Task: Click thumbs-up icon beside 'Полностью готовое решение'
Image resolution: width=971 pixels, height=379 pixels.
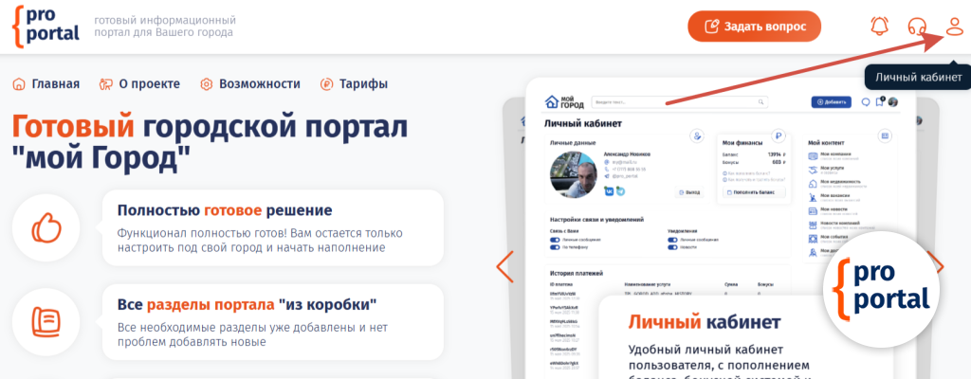Action: pos(46,228)
